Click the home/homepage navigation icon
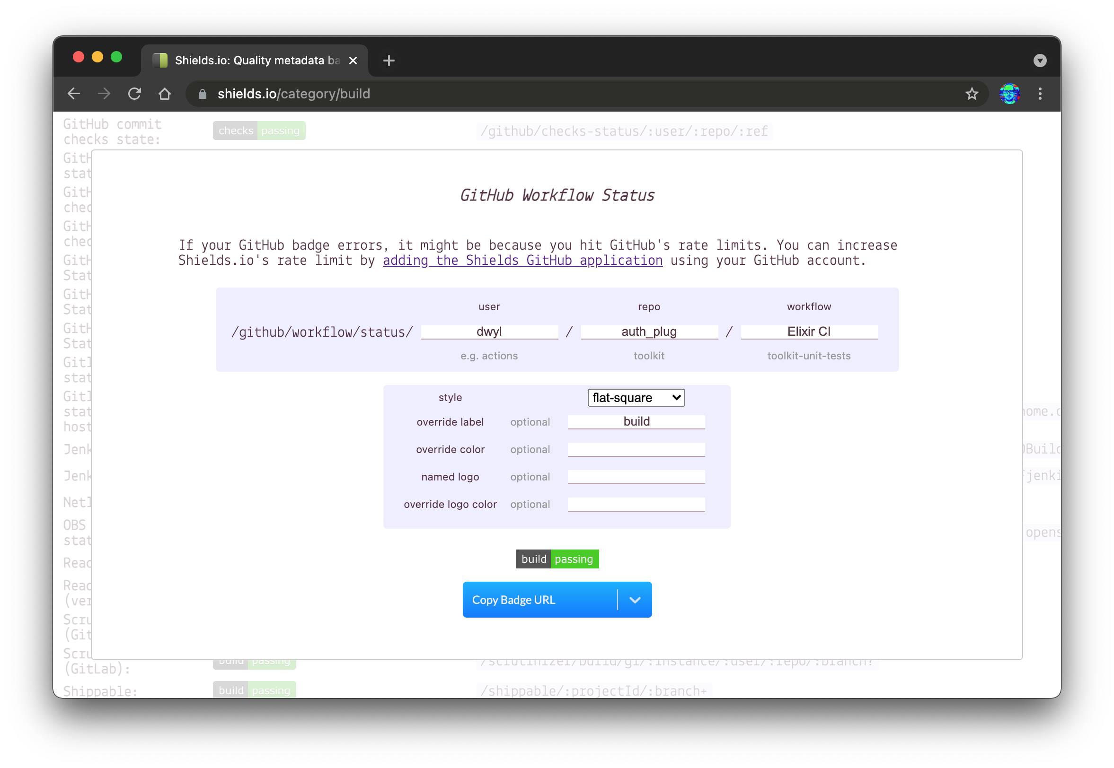The image size is (1114, 768). (x=164, y=94)
